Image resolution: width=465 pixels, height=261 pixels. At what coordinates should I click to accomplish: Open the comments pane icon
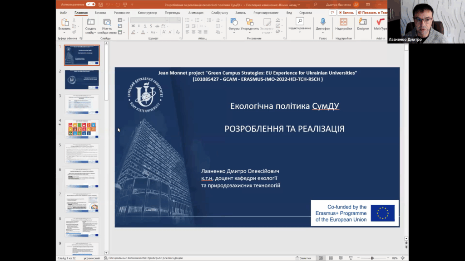click(x=332, y=13)
